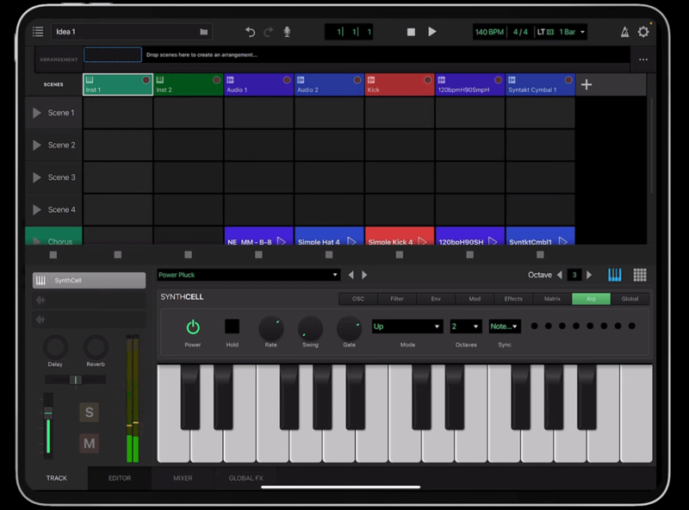Solo the track with S button
Screen dimensions: 689x510
[x=89, y=413]
